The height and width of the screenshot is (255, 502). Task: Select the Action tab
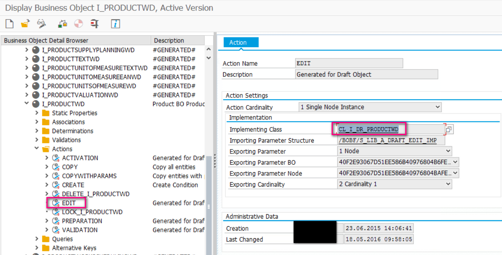pyautogui.click(x=238, y=42)
